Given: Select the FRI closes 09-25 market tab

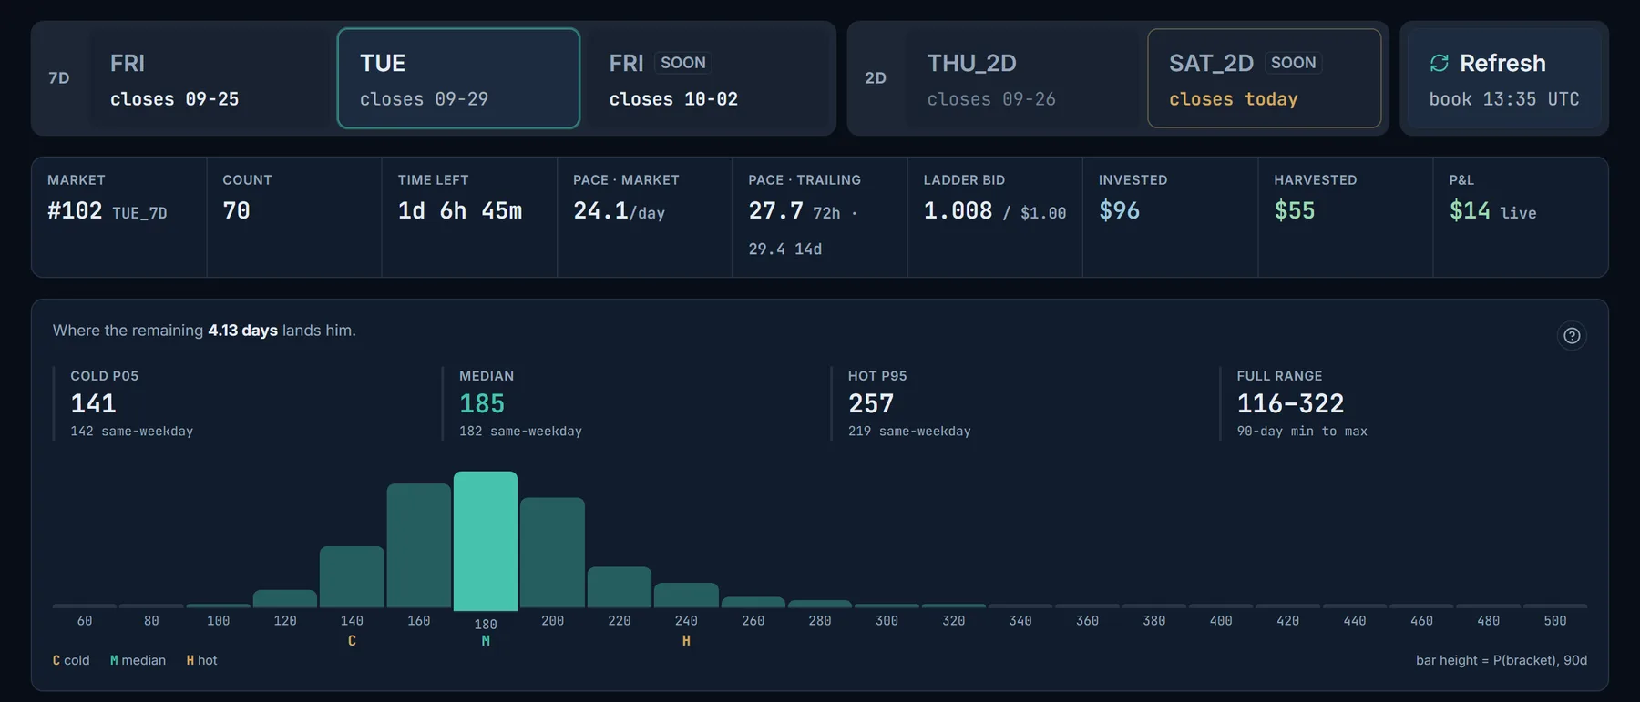Looking at the screenshot, I should (212, 78).
